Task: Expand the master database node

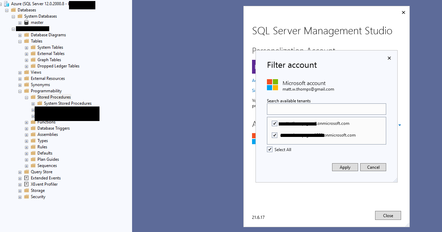Action: click(20, 23)
